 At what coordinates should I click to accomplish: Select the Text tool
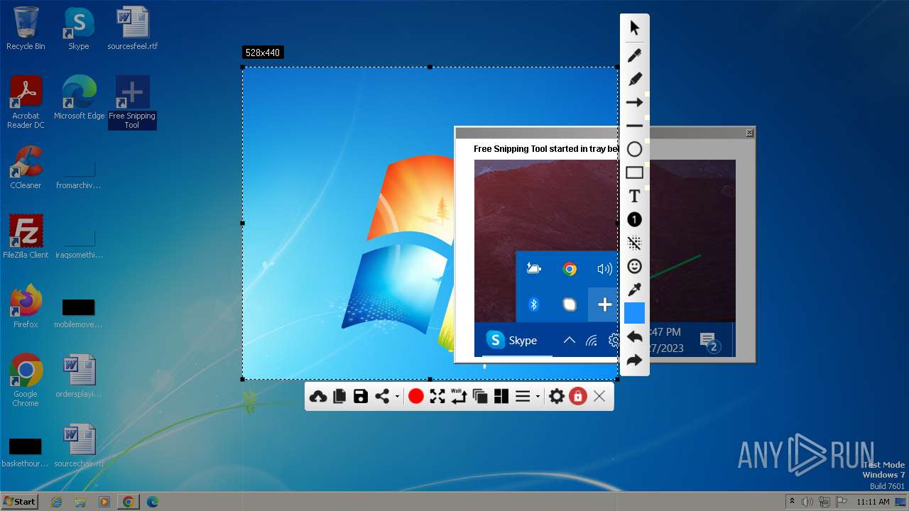634,196
